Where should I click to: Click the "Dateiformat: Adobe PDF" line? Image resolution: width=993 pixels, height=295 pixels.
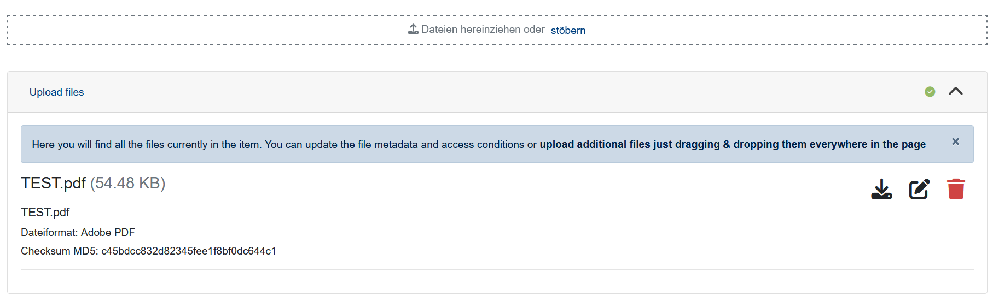click(x=78, y=232)
